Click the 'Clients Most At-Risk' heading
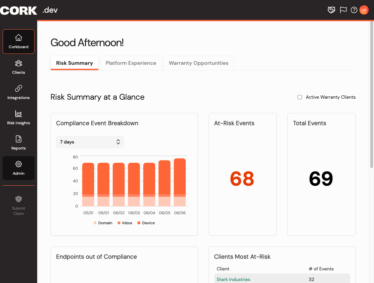The width and height of the screenshot is (374, 283). coord(242,257)
